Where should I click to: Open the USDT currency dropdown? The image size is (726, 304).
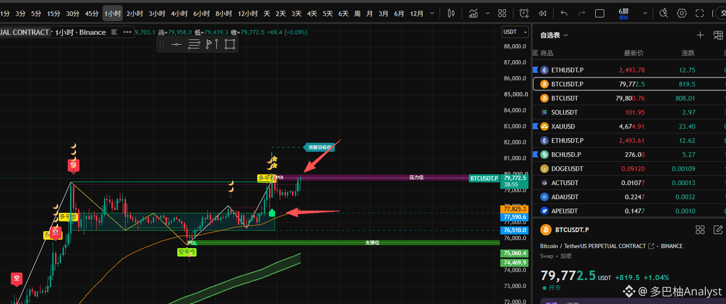tap(515, 32)
